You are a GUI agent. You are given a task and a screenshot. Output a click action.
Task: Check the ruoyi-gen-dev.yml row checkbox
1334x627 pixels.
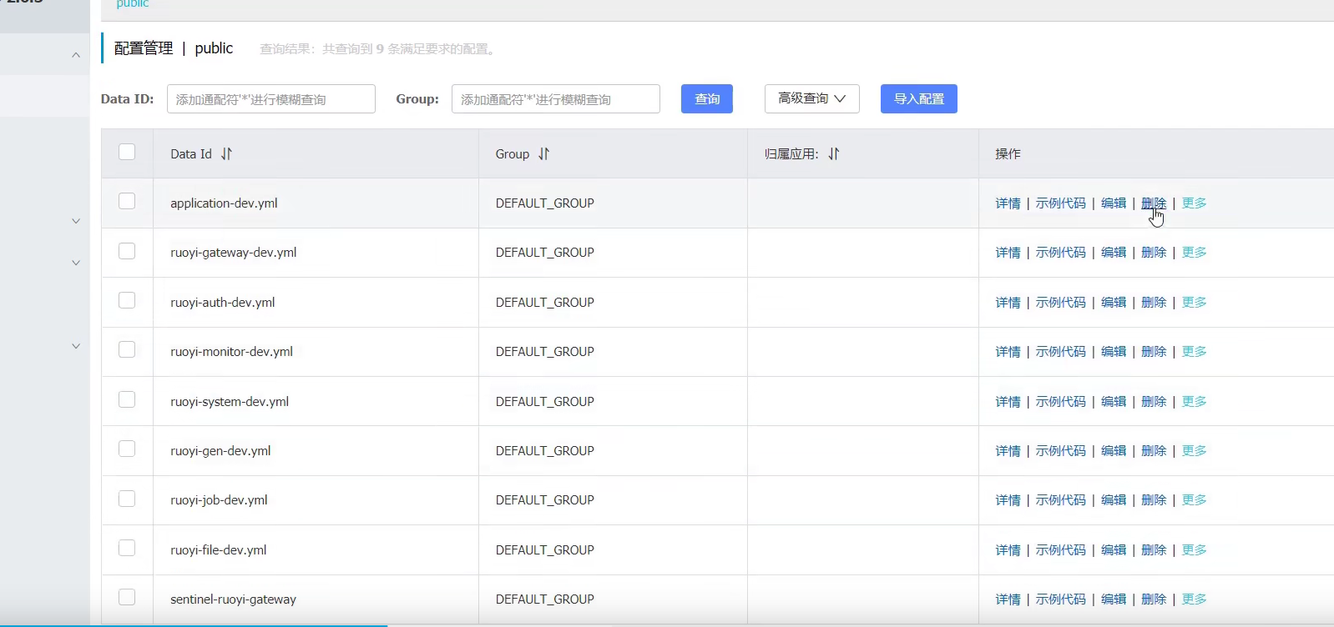click(x=127, y=449)
